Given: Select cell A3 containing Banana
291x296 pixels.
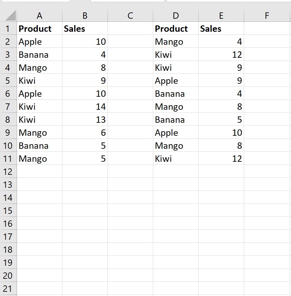Looking at the screenshot, I should point(39,54).
